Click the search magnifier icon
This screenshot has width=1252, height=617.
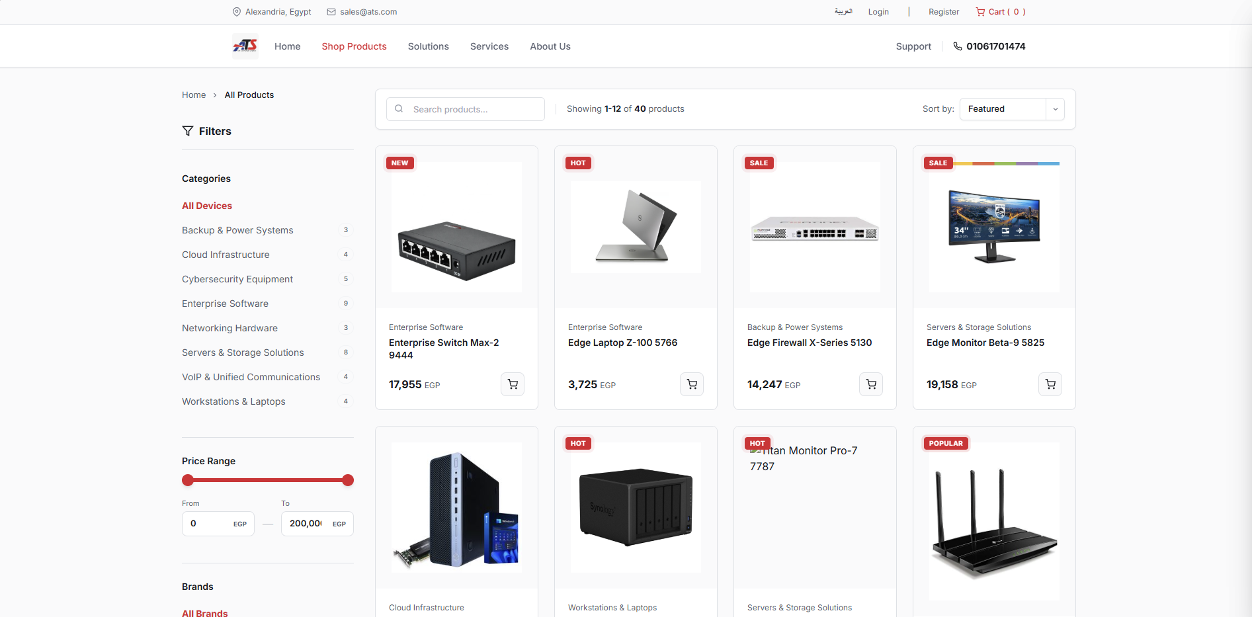tap(399, 109)
